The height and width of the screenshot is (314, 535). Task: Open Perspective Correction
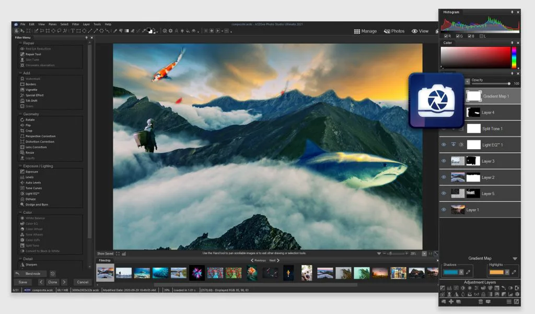pyautogui.click(x=40, y=136)
